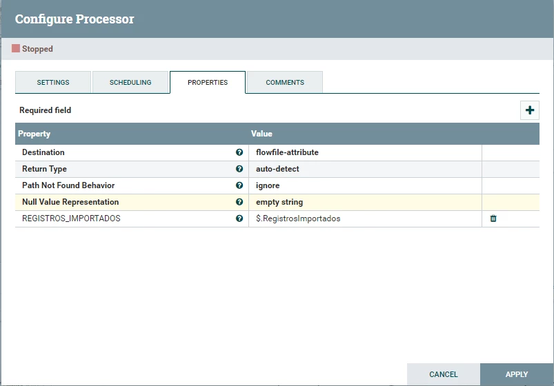Apply the processor configuration
The height and width of the screenshot is (386, 554).
click(517, 374)
